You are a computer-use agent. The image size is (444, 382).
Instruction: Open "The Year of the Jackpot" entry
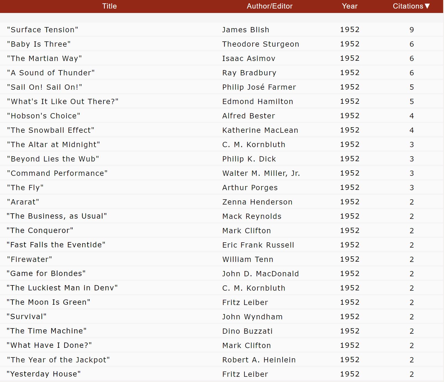58,360
